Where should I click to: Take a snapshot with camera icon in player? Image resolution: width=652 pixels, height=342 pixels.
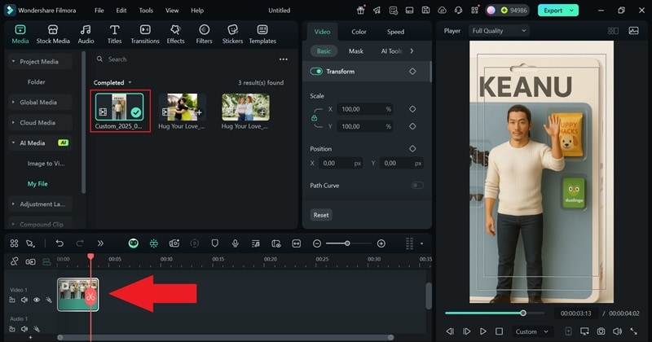pyautogui.click(x=601, y=331)
